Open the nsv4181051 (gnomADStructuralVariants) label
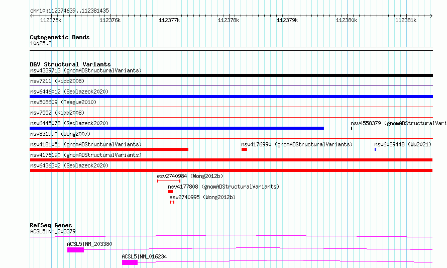The image size is (447, 268). pos(86,144)
